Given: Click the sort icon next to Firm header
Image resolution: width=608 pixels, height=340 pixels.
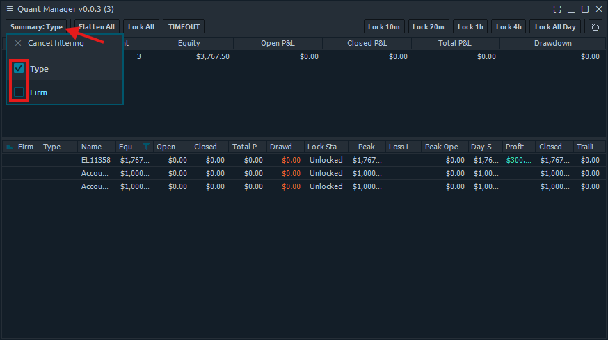Looking at the screenshot, I should point(10,147).
